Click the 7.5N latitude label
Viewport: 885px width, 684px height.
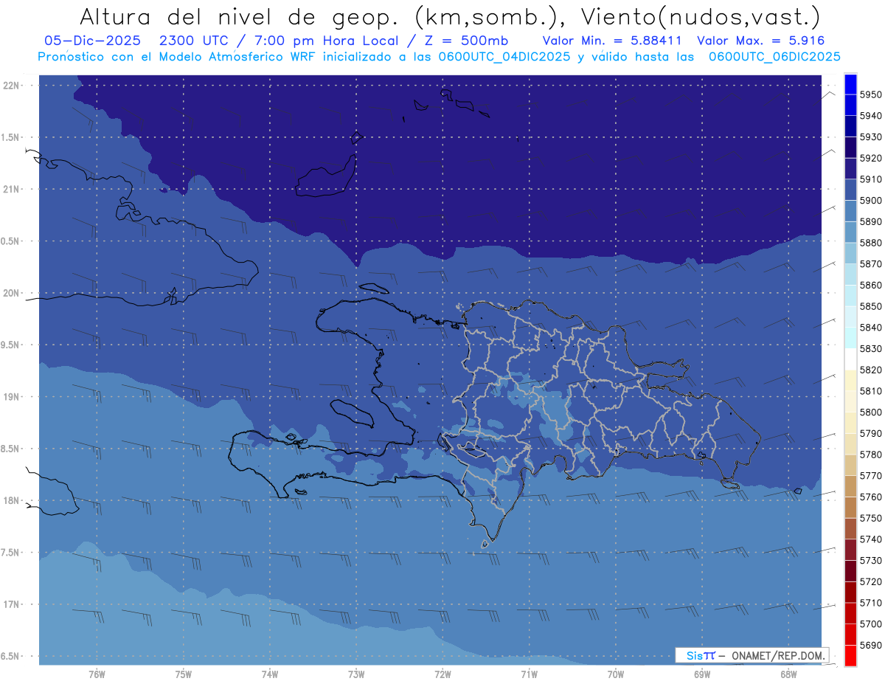pos(11,553)
